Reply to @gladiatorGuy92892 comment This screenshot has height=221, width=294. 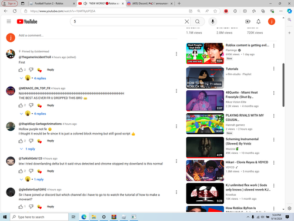tap(51, 207)
